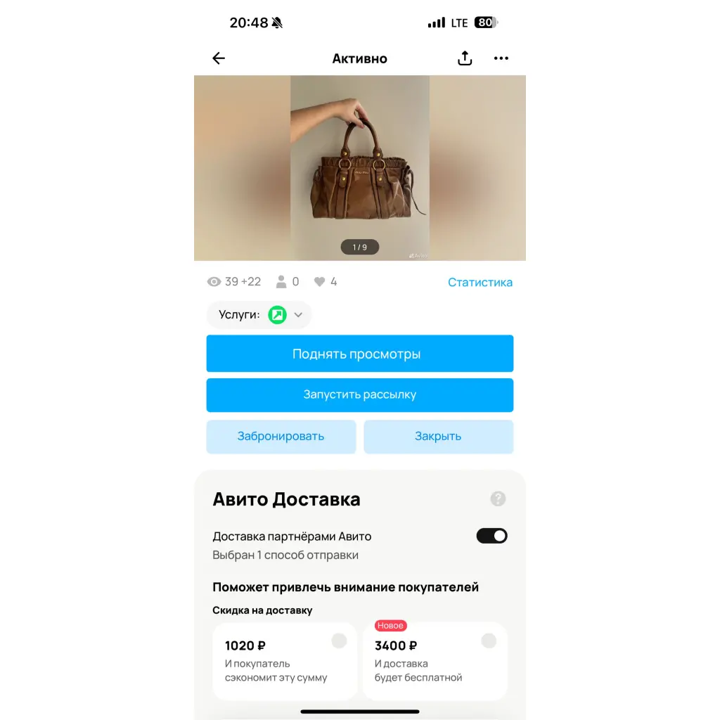Open Авито Доставка help question icon
The width and height of the screenshot is (720, 720).
498,499
